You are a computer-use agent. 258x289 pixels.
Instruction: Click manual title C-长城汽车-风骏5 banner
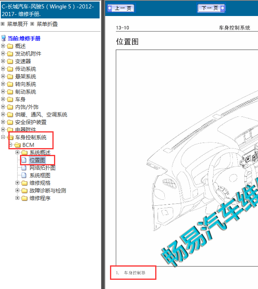coord(50,10)
